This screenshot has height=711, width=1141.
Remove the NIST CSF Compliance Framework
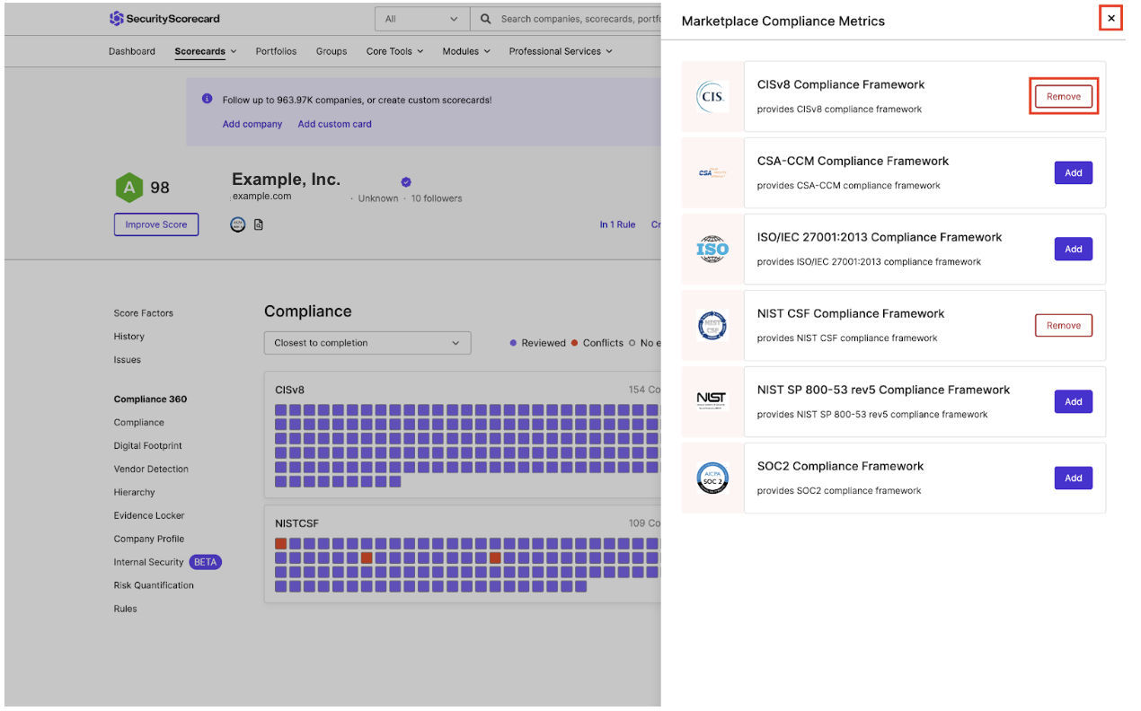(x=1064, y=326)
